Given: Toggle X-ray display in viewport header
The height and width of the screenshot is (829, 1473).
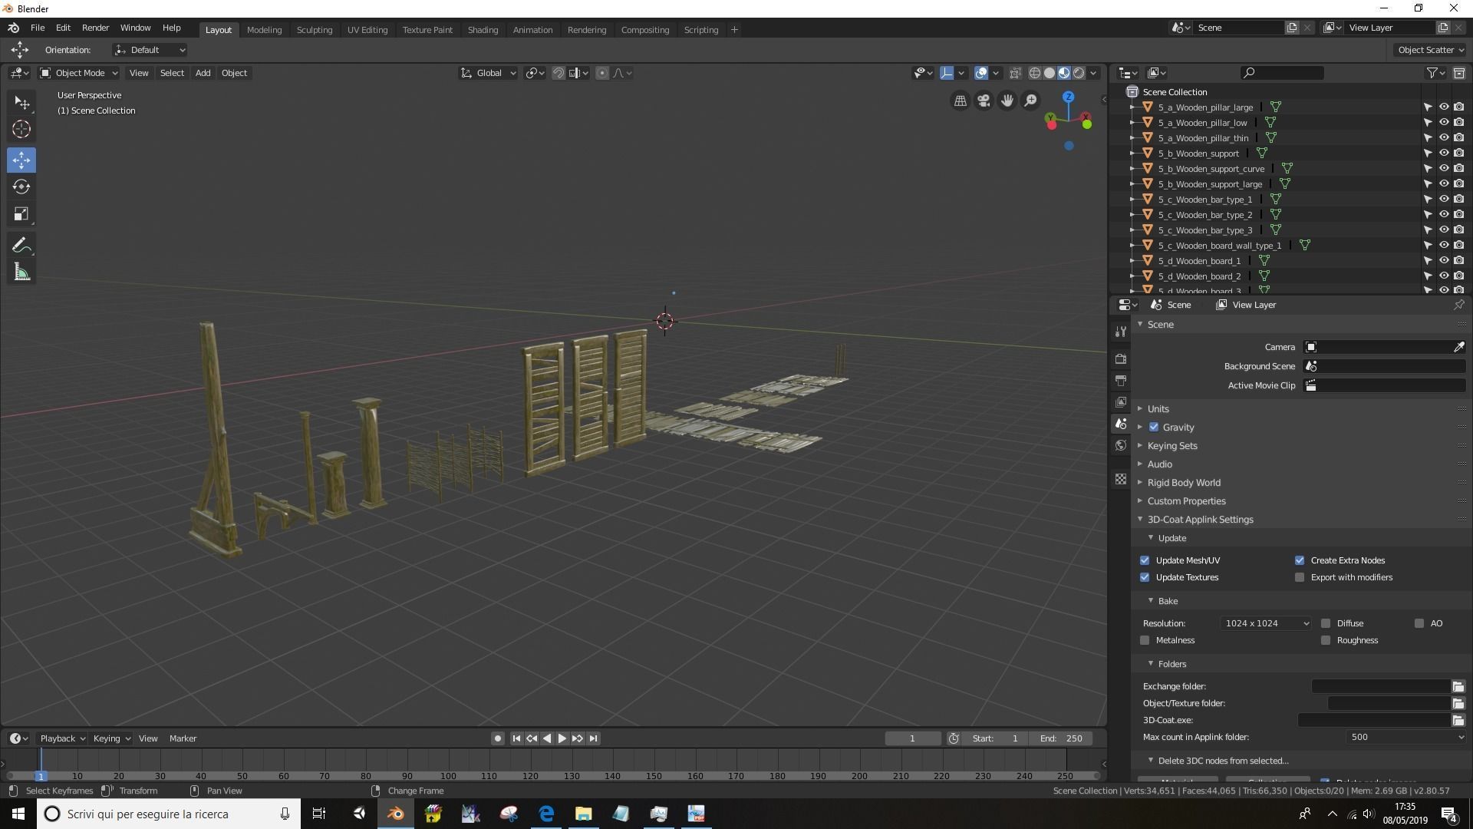Looking at the screenshot, I should point(1015,73).
